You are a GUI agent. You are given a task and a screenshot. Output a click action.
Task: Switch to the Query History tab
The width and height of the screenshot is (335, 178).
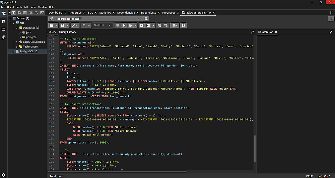click(x=68, y=32)
